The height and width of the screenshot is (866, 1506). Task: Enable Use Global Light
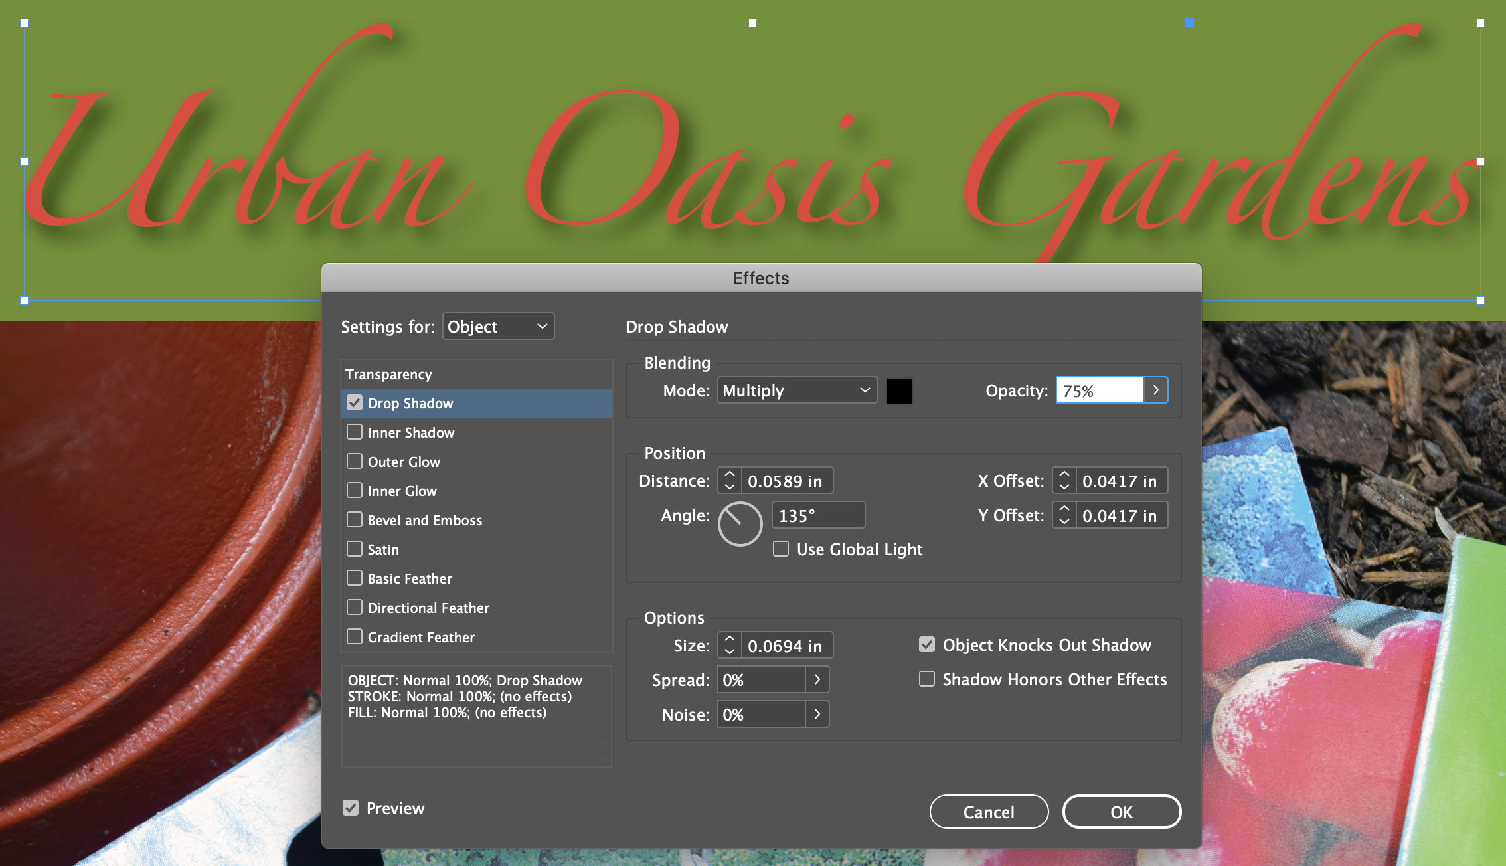(781, 549)
